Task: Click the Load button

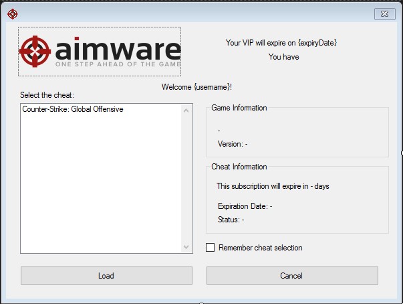Action: tap(106, 275)
